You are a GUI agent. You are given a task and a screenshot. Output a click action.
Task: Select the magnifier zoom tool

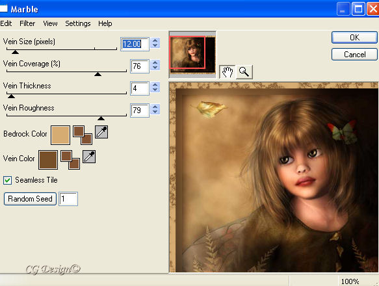coord(244,71)
